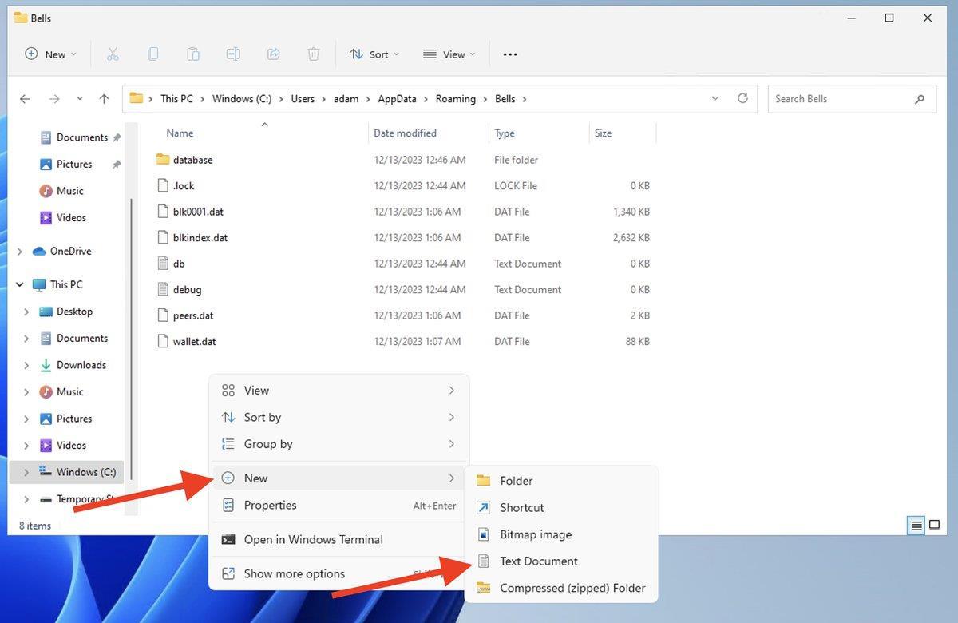Open the Sort dropdown in toolbar
The height and width of the screenshot is (623, 958).
374,54
